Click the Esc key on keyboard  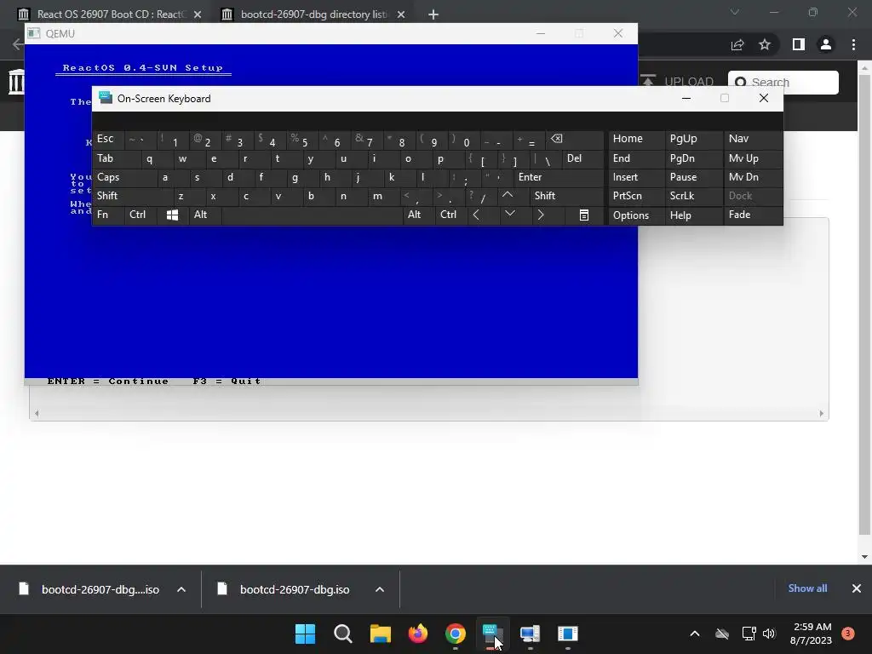click(109, 139)
